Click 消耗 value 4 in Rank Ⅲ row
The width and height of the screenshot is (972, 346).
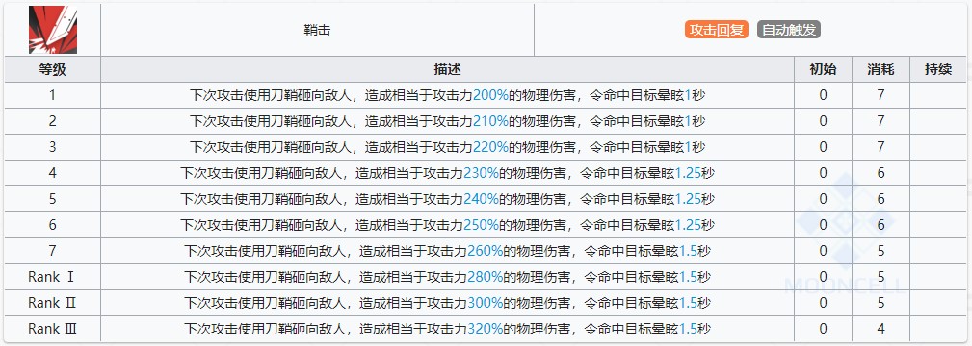tap(880, 329)
